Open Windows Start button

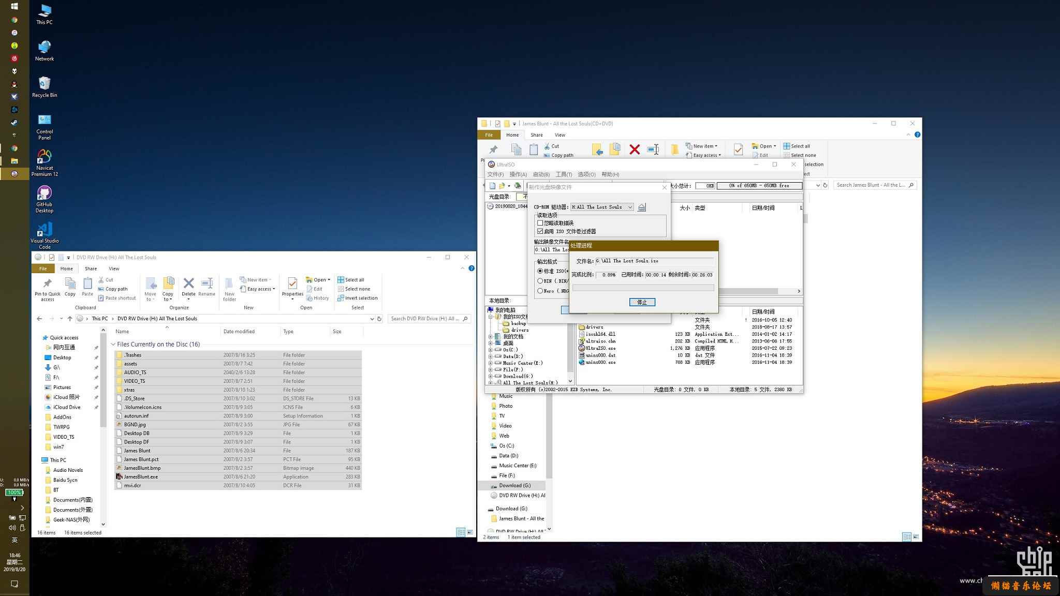14,6
